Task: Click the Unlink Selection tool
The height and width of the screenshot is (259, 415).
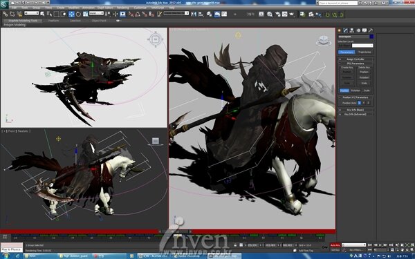Action: coord(12,14)
